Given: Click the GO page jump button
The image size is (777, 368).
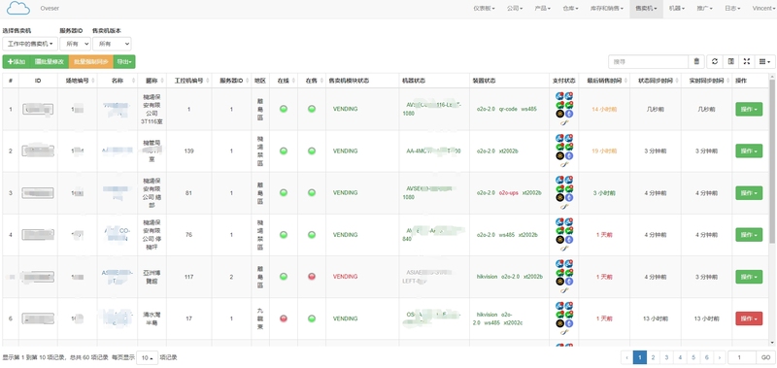Looking at the screenshot, I should [x=765, y=357].
